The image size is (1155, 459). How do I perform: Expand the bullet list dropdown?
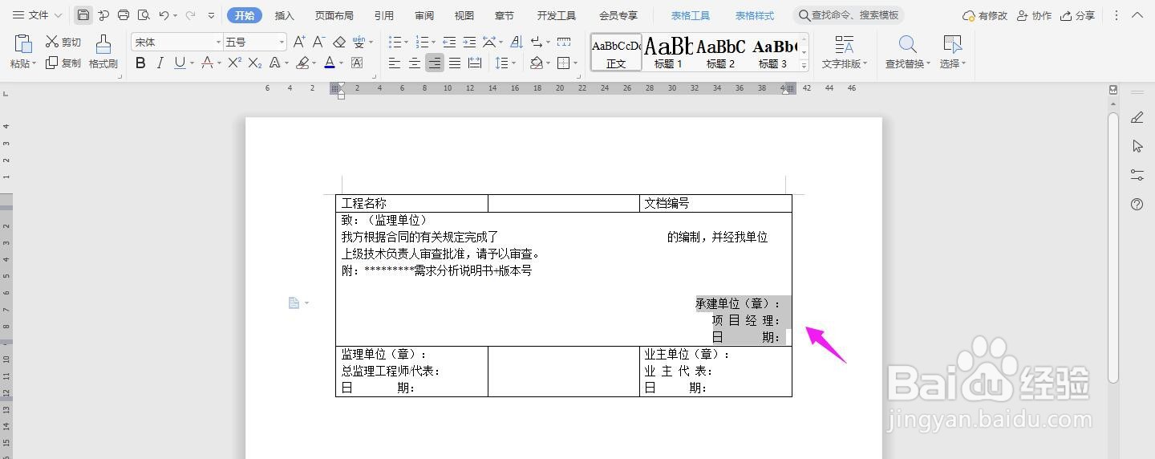(x=407, y=42)
